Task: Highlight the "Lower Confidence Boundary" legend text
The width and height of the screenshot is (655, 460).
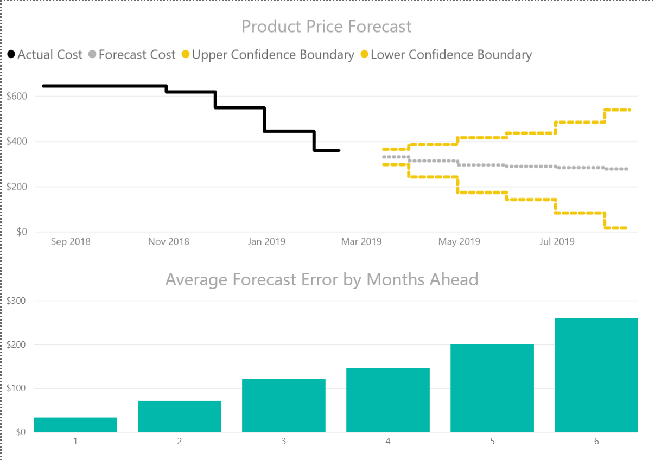Action: pyautogui.click(x=451, y=55)
